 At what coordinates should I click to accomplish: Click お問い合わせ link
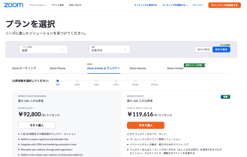pos(75,5)
